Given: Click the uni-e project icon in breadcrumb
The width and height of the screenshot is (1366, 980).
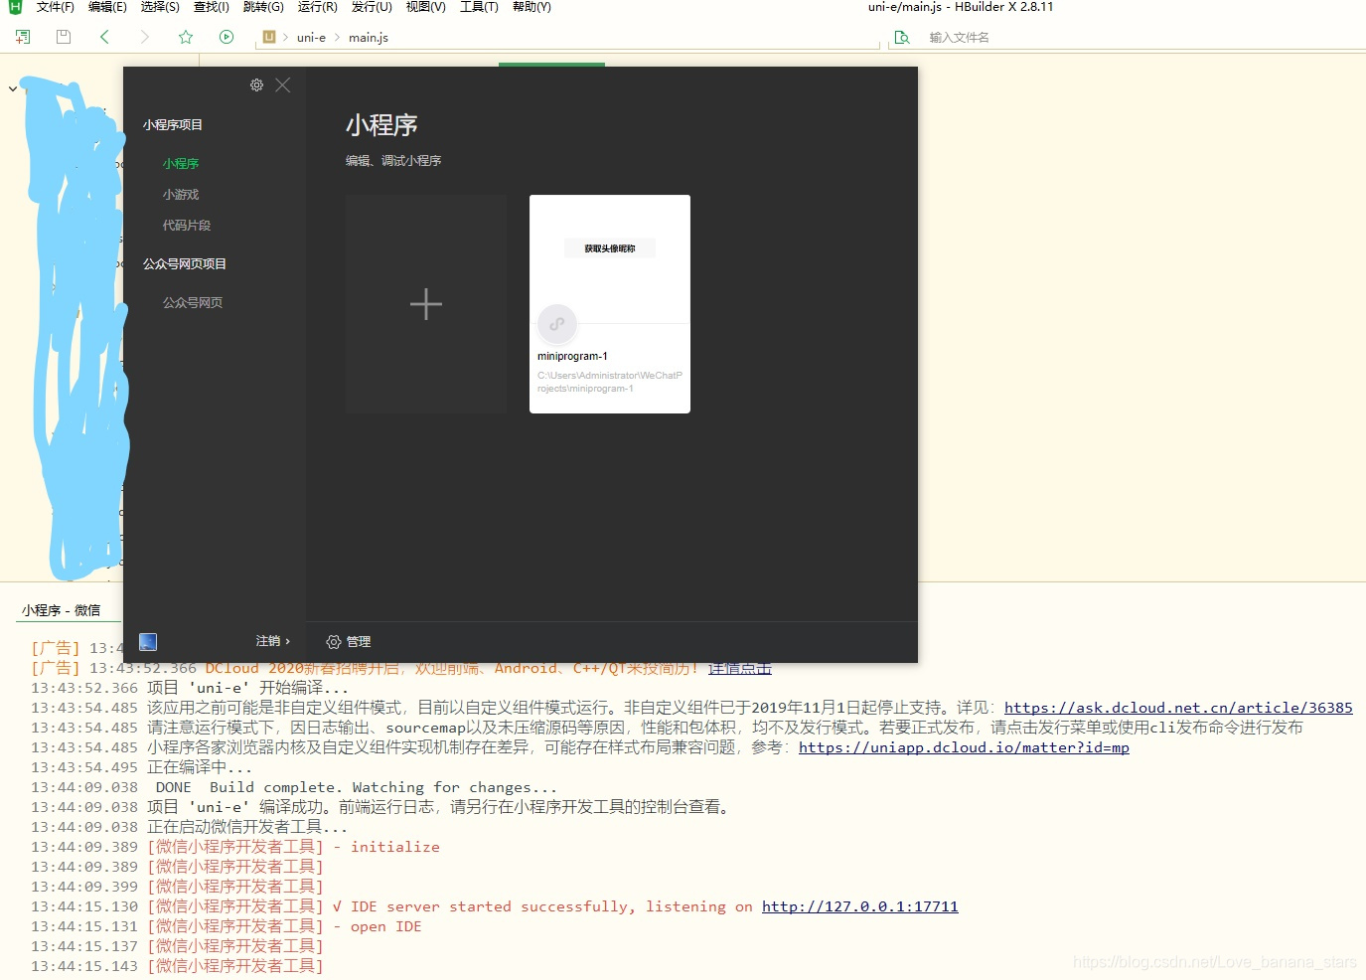Looking at the screenshot, I should click(268, 37).
